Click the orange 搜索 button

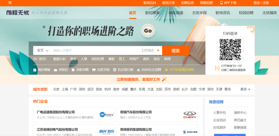pyautogui.click(x=176, y=50)
